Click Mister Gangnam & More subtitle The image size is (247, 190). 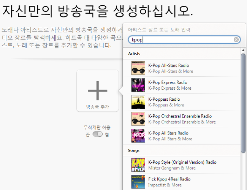coord(172,168)
